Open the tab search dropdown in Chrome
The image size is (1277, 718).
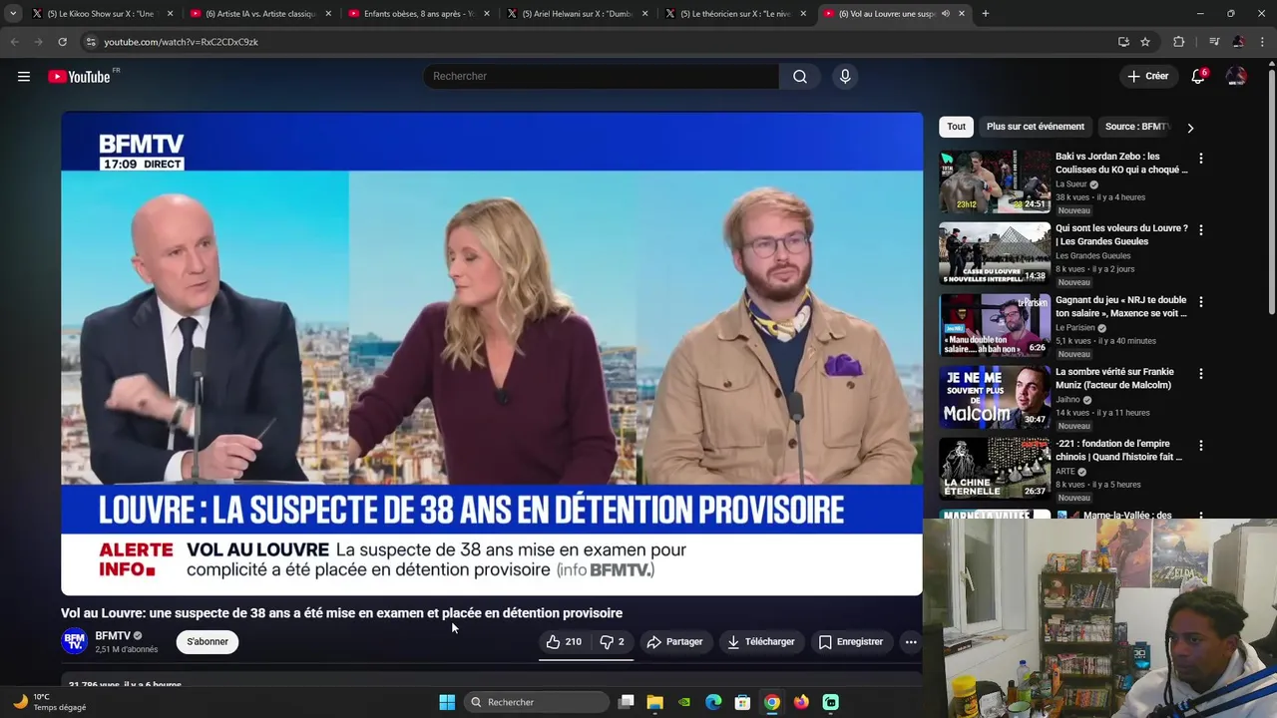(13, 14)
